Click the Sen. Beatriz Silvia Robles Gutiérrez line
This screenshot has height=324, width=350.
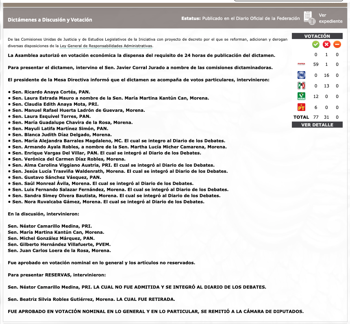click(91, 300)
